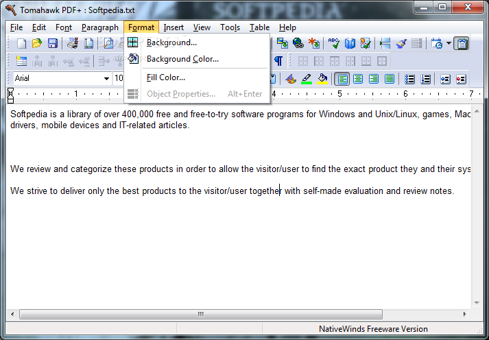Save the document using the floppy icon

pyautogui.click(x=52, y=43)
